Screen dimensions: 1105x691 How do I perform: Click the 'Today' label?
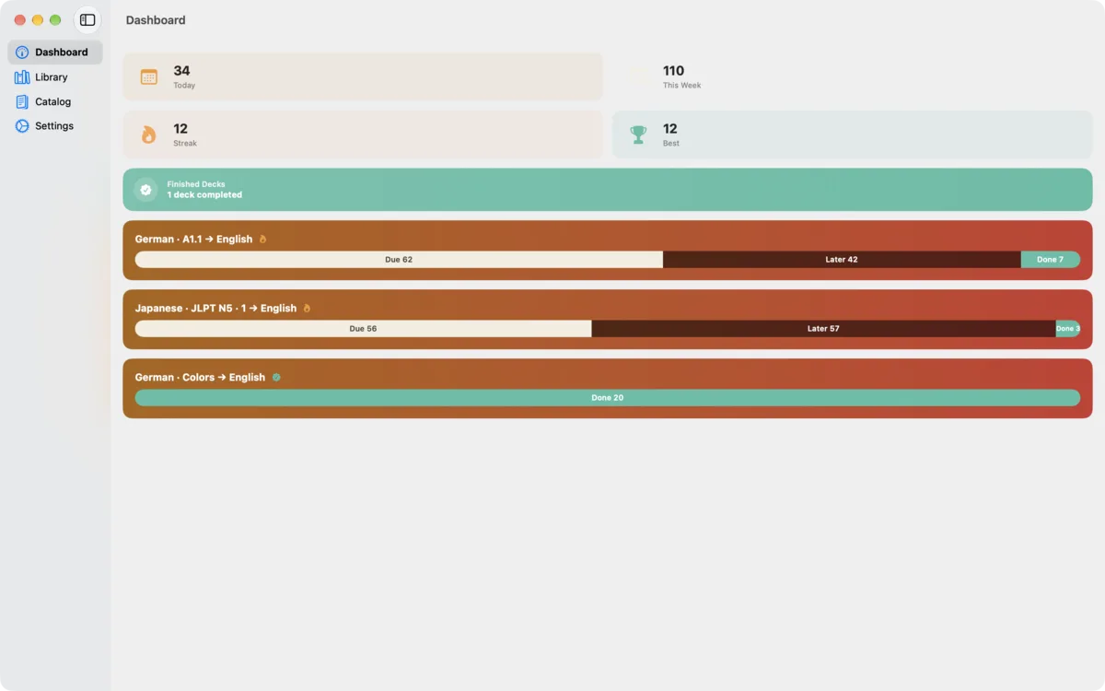click(x=184, y=86)
